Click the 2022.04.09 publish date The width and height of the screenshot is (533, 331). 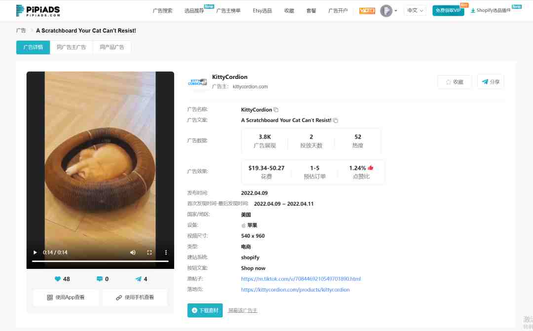pos(254,193)
